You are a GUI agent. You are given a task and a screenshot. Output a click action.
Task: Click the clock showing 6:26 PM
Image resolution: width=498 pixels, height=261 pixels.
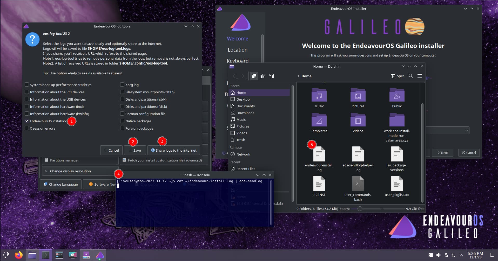(x=475, y=255)
